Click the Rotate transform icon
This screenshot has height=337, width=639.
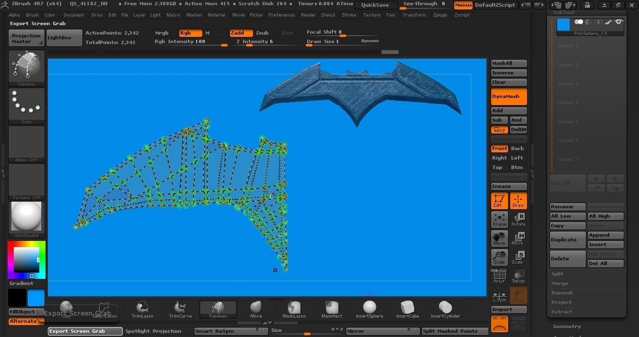pyautogui.click(x=519, y=220)
